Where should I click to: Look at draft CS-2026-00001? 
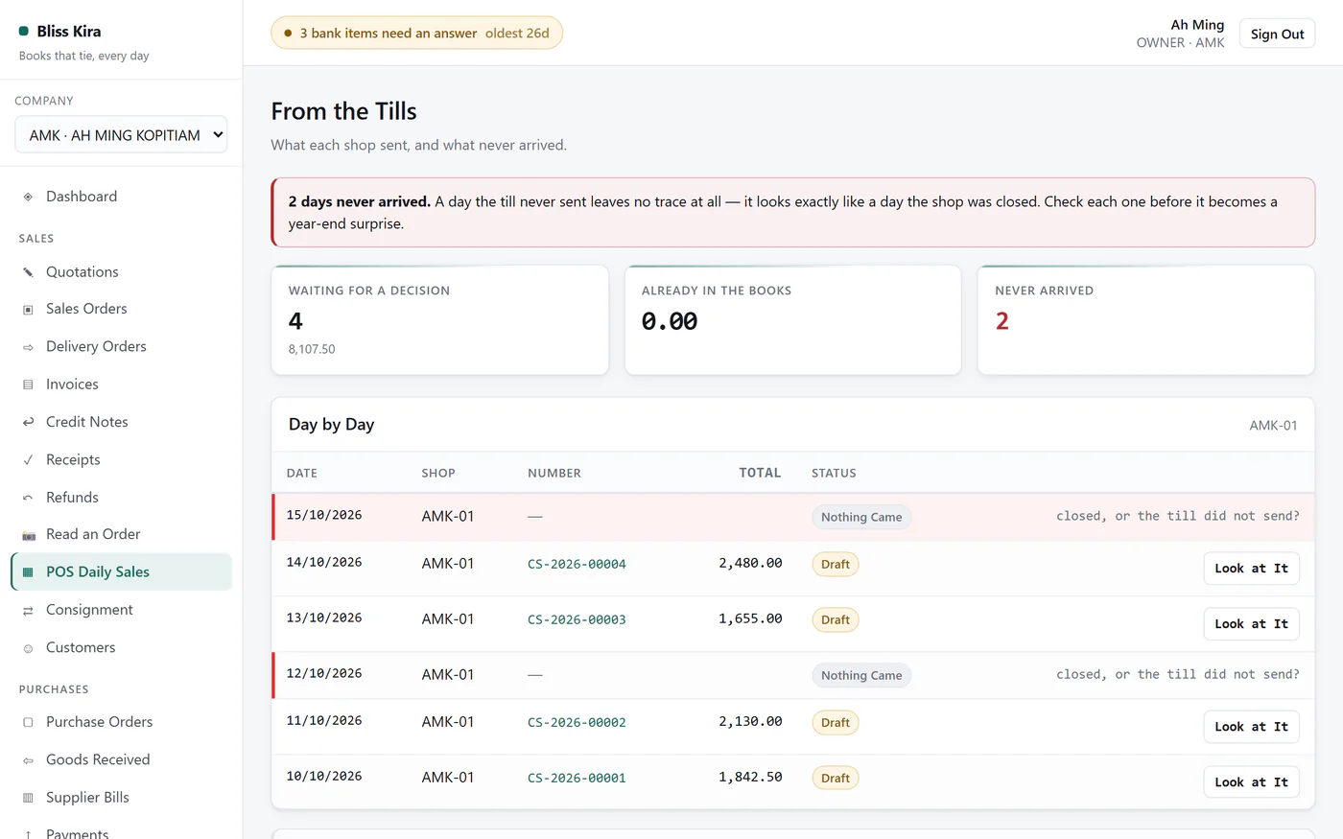[1252, 782]
